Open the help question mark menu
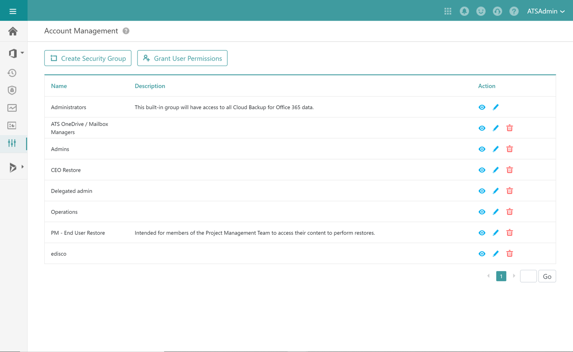The image size is (573, 352). pyautogui.click(x=514, y=11)
